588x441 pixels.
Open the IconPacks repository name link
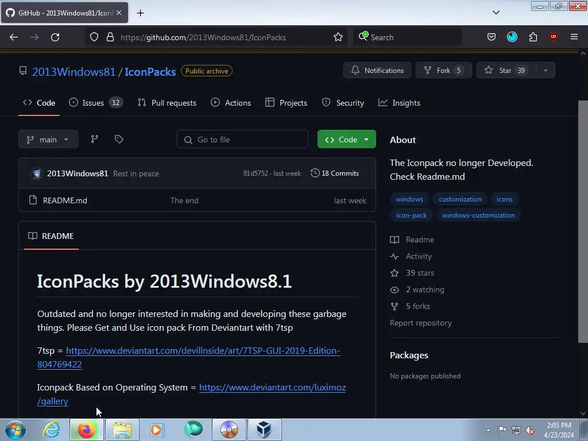(x=150, y=72)
